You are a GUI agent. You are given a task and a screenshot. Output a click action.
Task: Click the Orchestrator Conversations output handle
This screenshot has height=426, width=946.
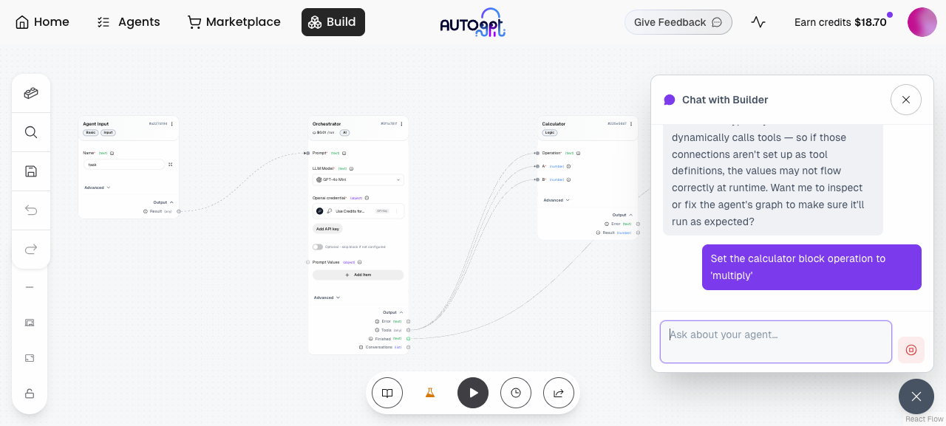pos(408,347)
